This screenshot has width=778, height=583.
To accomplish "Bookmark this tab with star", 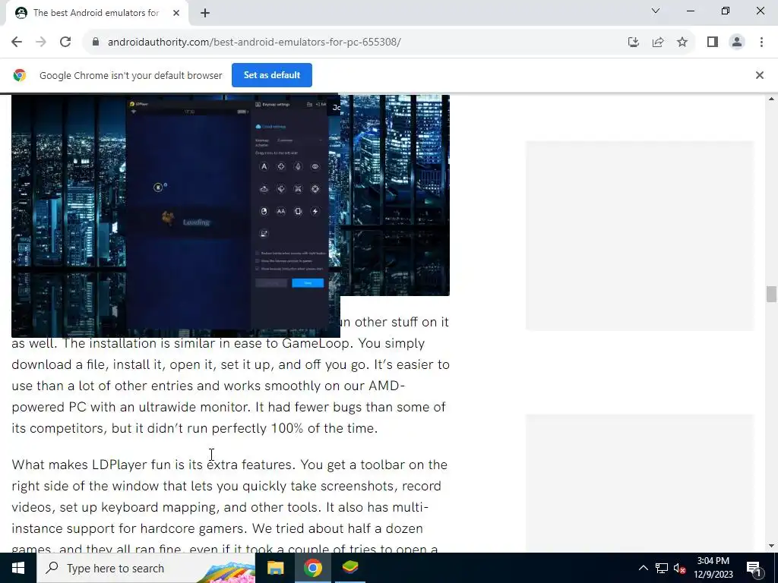I will (x=682, y=43).
